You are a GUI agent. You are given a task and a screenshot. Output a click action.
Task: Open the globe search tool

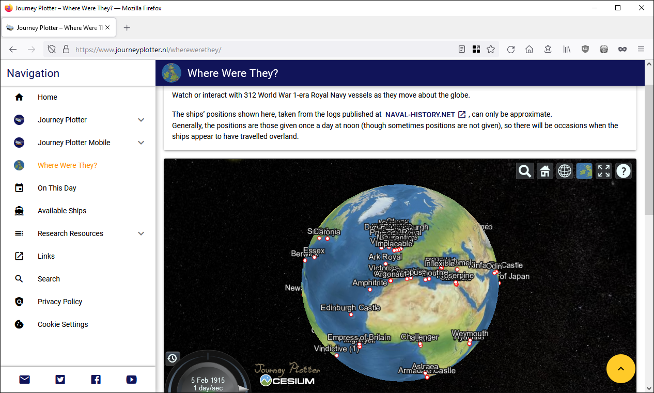pyautogui.click(x=525, y=171)
